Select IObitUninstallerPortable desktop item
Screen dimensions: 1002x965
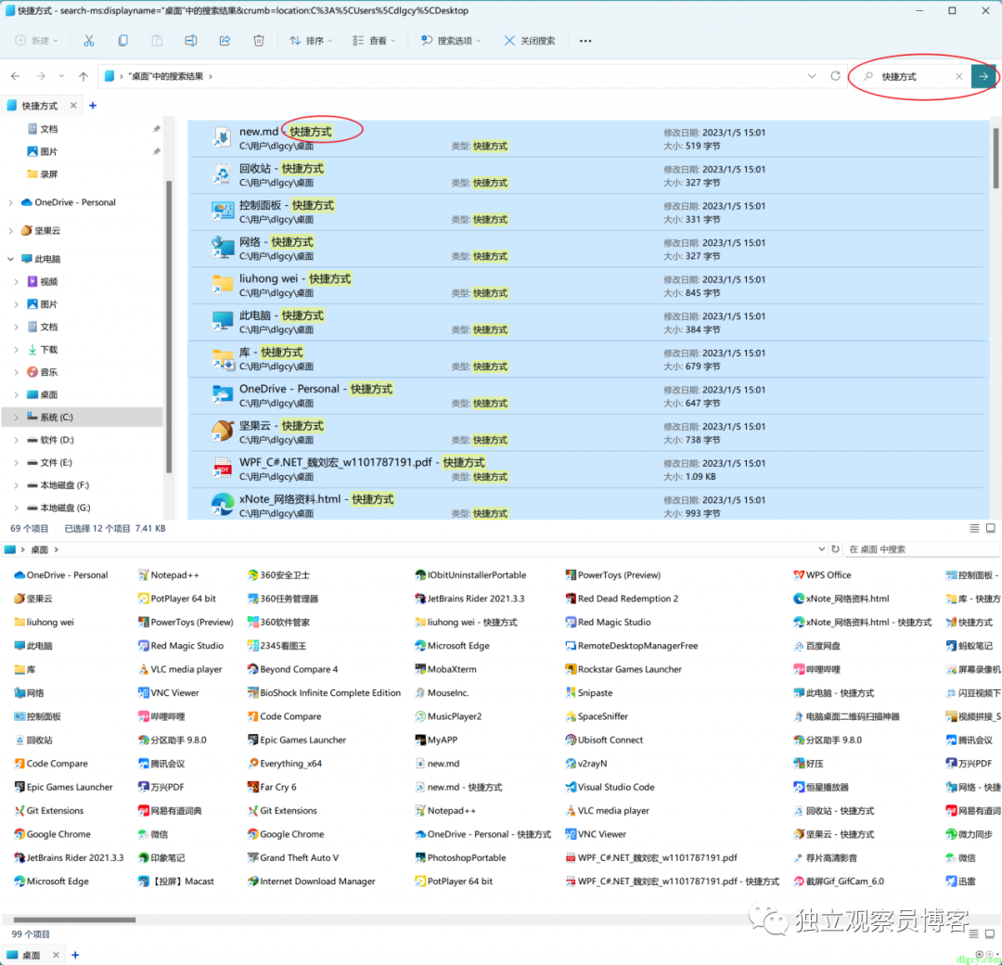coord(470,575)
